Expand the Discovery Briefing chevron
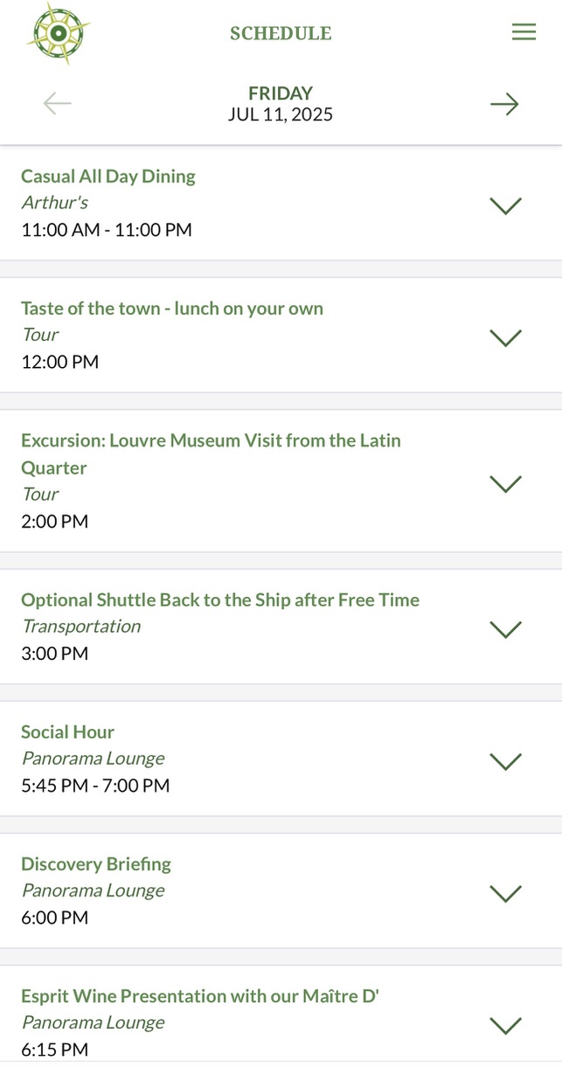Screen dimensions: 562x1067 point(506,893)
